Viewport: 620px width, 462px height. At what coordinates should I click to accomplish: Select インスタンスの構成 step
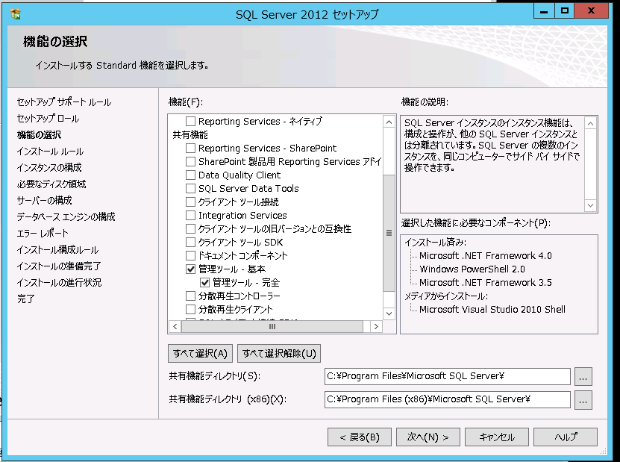pyautogui.click(x=49, y=168)
